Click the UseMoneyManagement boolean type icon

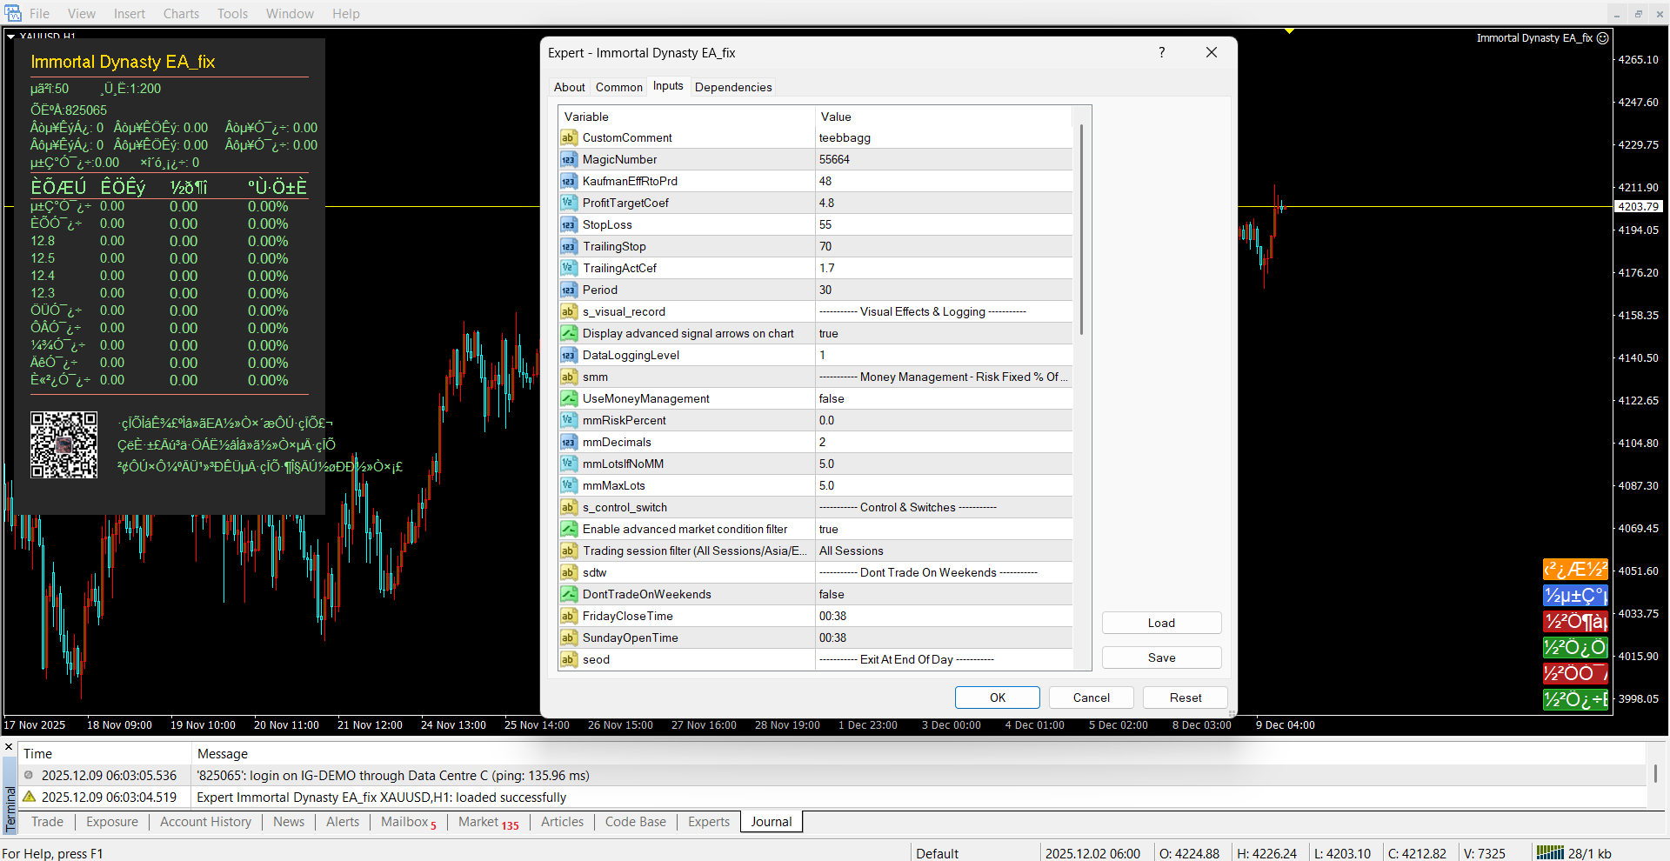click(x=568, y=399)
